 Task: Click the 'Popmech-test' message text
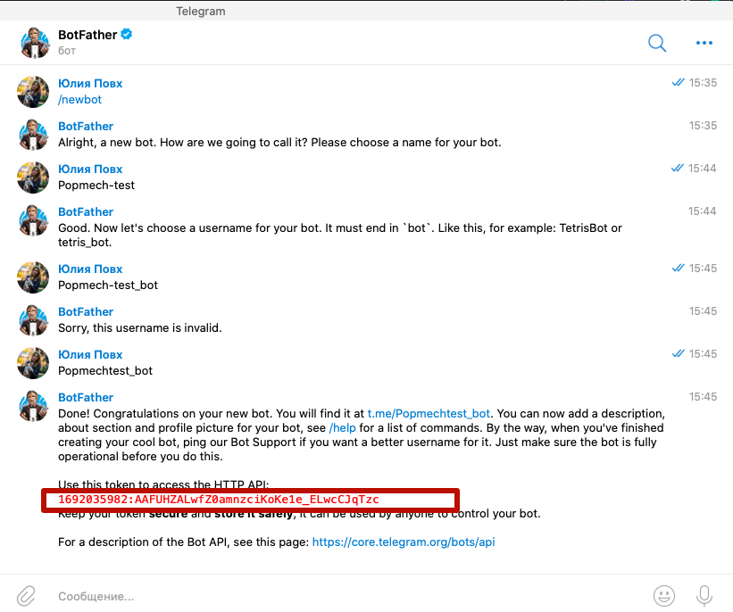click(x=96, y=186)
